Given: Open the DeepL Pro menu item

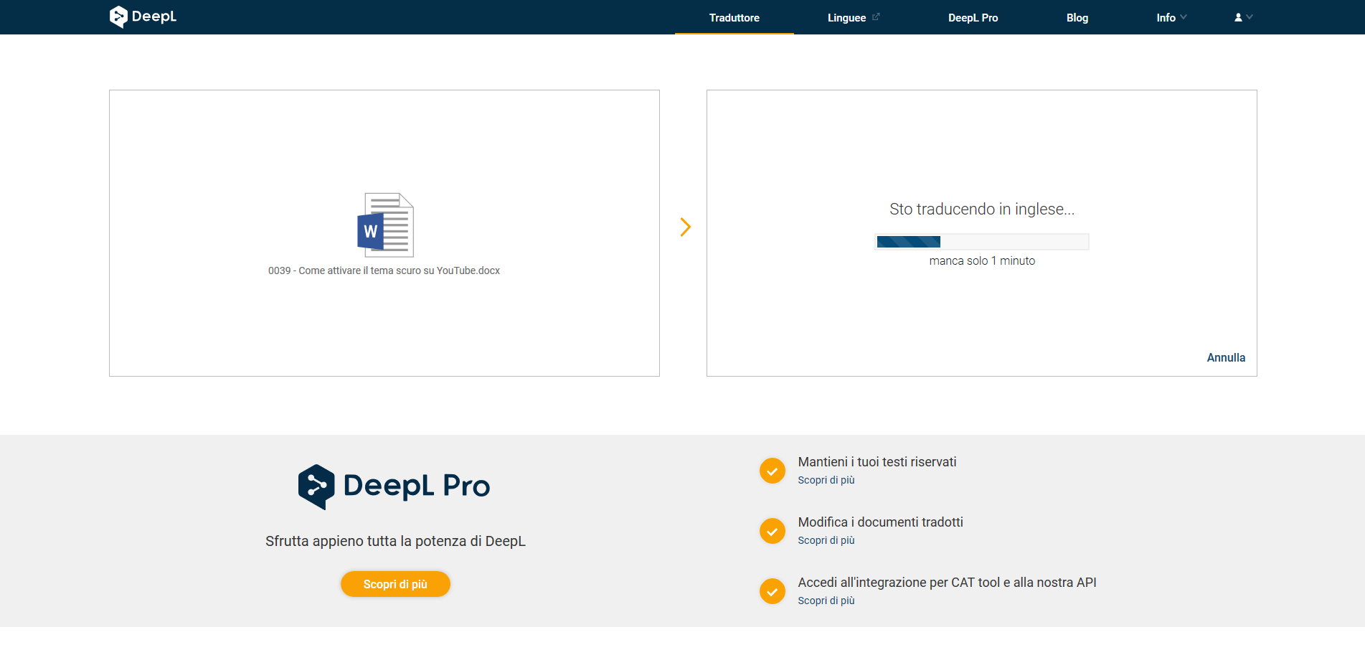Looking at the screenshot, I should click(x=973, y=17).
